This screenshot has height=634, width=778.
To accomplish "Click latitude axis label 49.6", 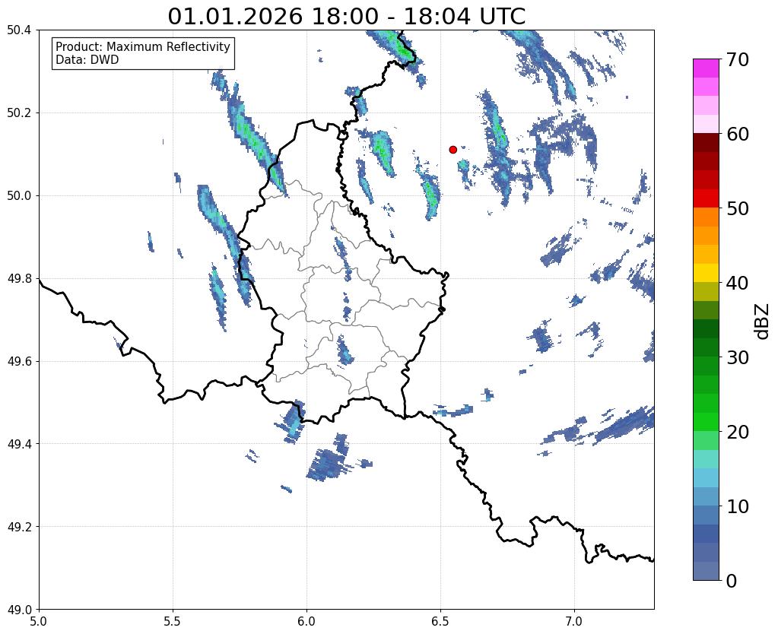I will [19, 361].
